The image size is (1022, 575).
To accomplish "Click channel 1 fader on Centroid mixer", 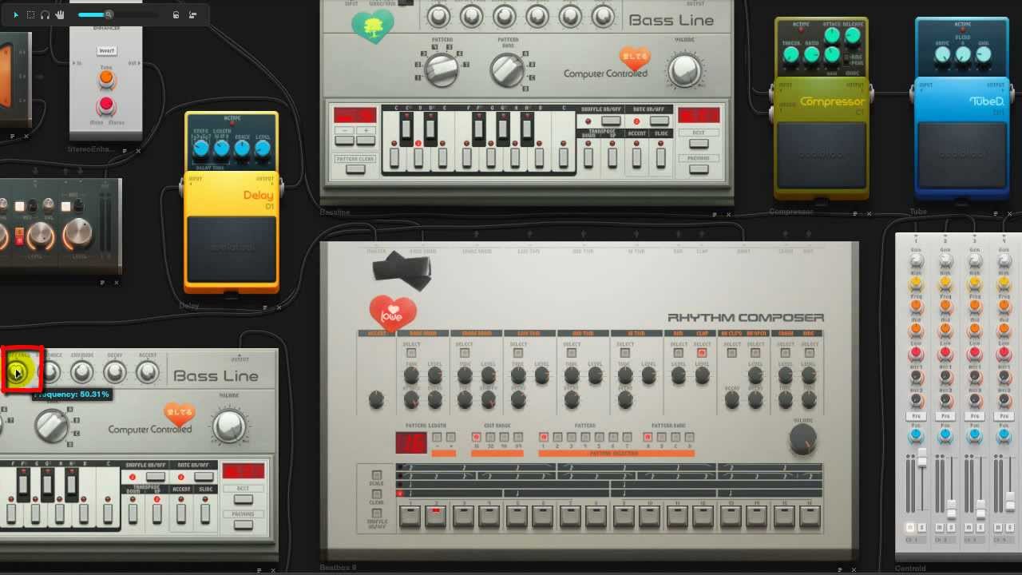I will click(921, 458).
